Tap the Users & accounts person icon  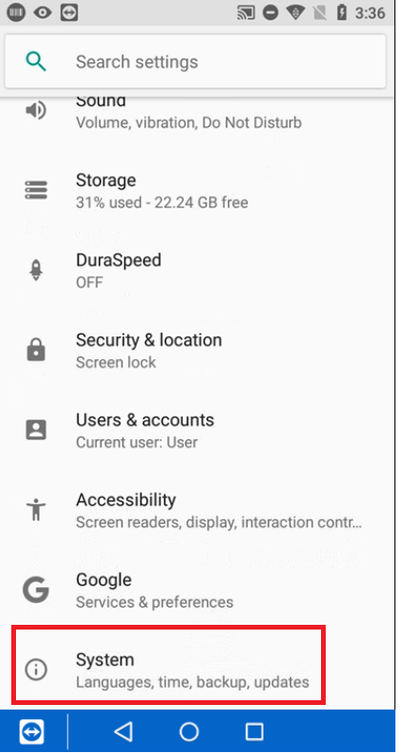pyautogui.click(x=36, y=430)
